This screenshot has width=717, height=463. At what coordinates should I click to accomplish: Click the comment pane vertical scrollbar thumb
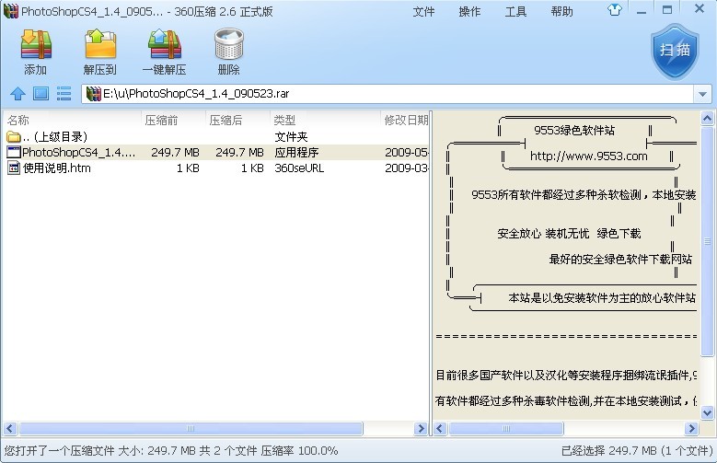pos(707,241)
